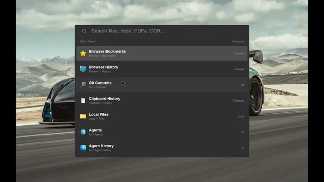Click the Git Commits magnifier icon
Viewport: 324px width, 182px height.
click(x=83, y=85)
